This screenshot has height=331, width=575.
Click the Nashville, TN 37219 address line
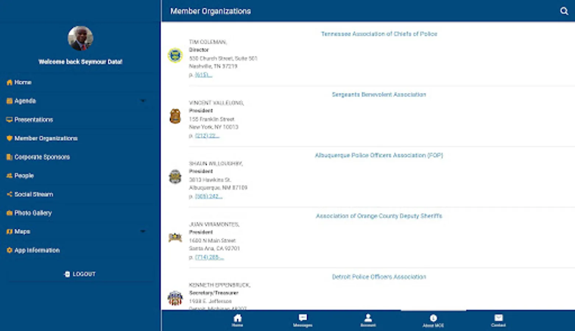213,66
